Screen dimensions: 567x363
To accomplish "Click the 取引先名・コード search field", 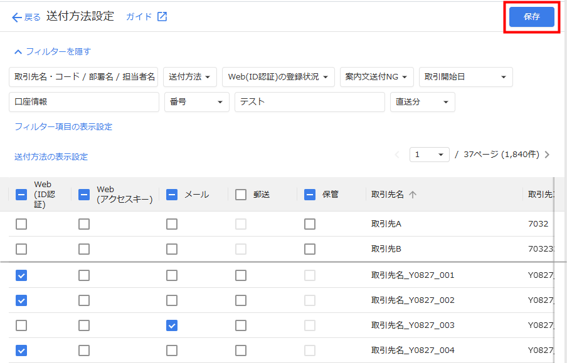I will [x=83, y=77].
